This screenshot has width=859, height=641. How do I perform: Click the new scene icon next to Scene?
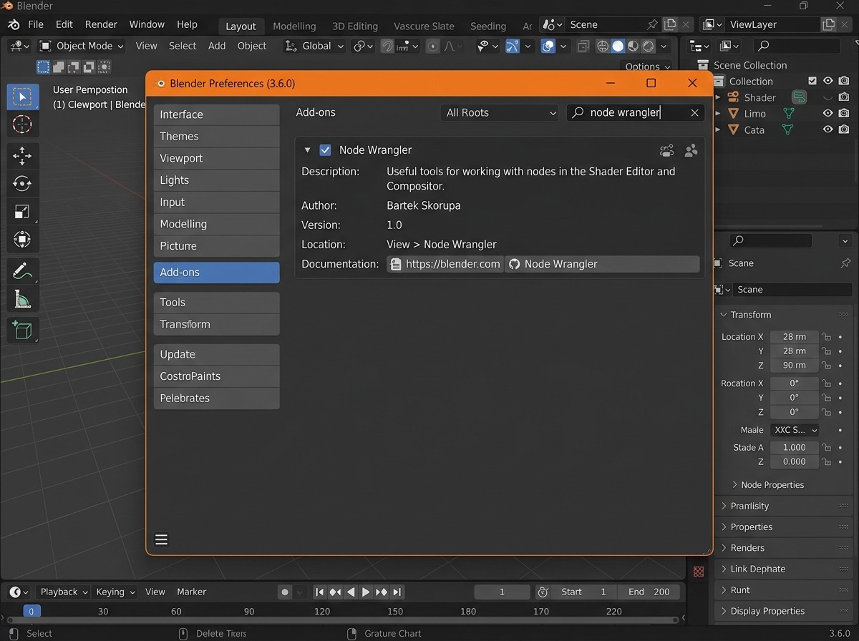point(670,24)
